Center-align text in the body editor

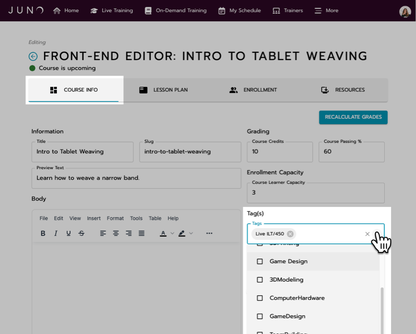pos(116,233)
